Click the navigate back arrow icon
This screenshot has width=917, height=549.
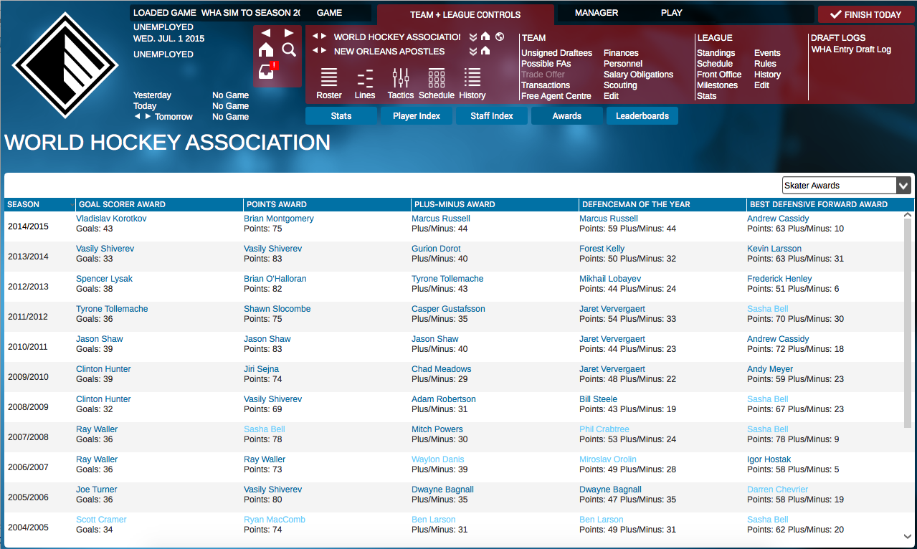pos(266,33)
